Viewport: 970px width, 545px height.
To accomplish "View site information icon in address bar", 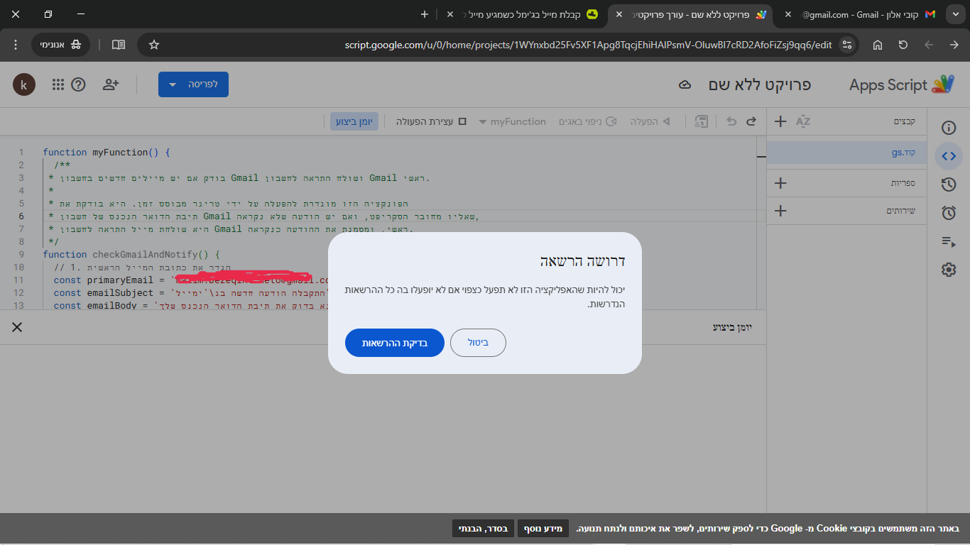I will 846,45.
